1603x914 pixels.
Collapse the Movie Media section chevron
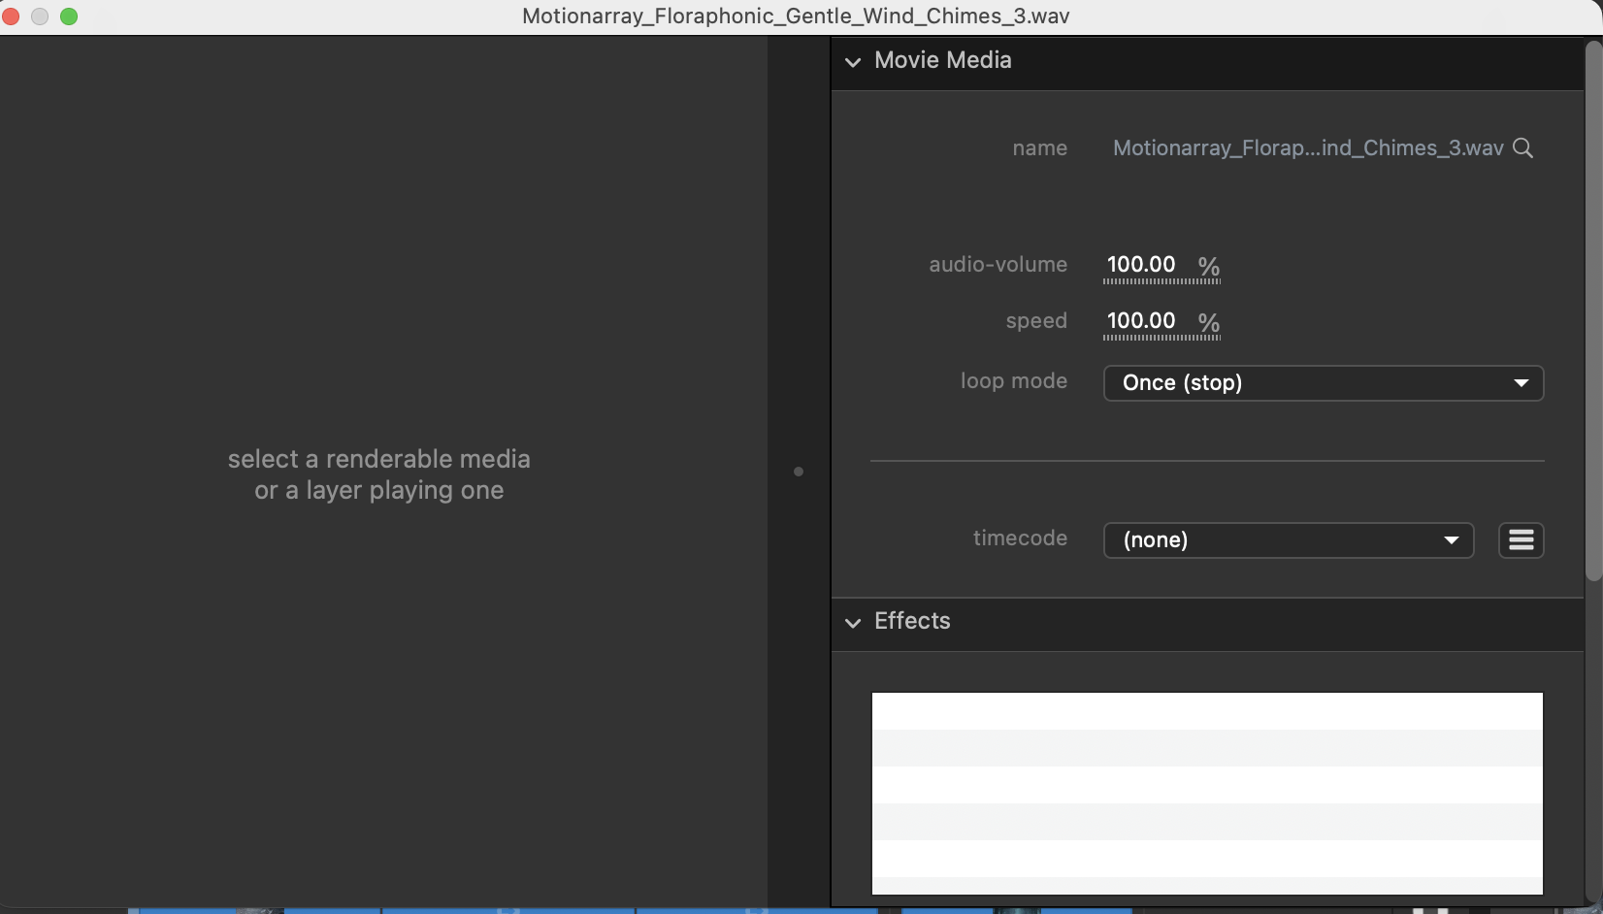[853, 62]
